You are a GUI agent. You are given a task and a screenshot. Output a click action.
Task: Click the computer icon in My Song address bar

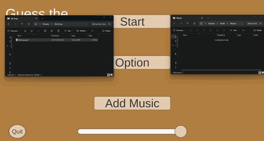tap(36, 24)
